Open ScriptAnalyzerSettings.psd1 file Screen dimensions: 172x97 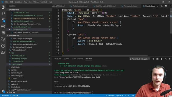click(29, 90)
